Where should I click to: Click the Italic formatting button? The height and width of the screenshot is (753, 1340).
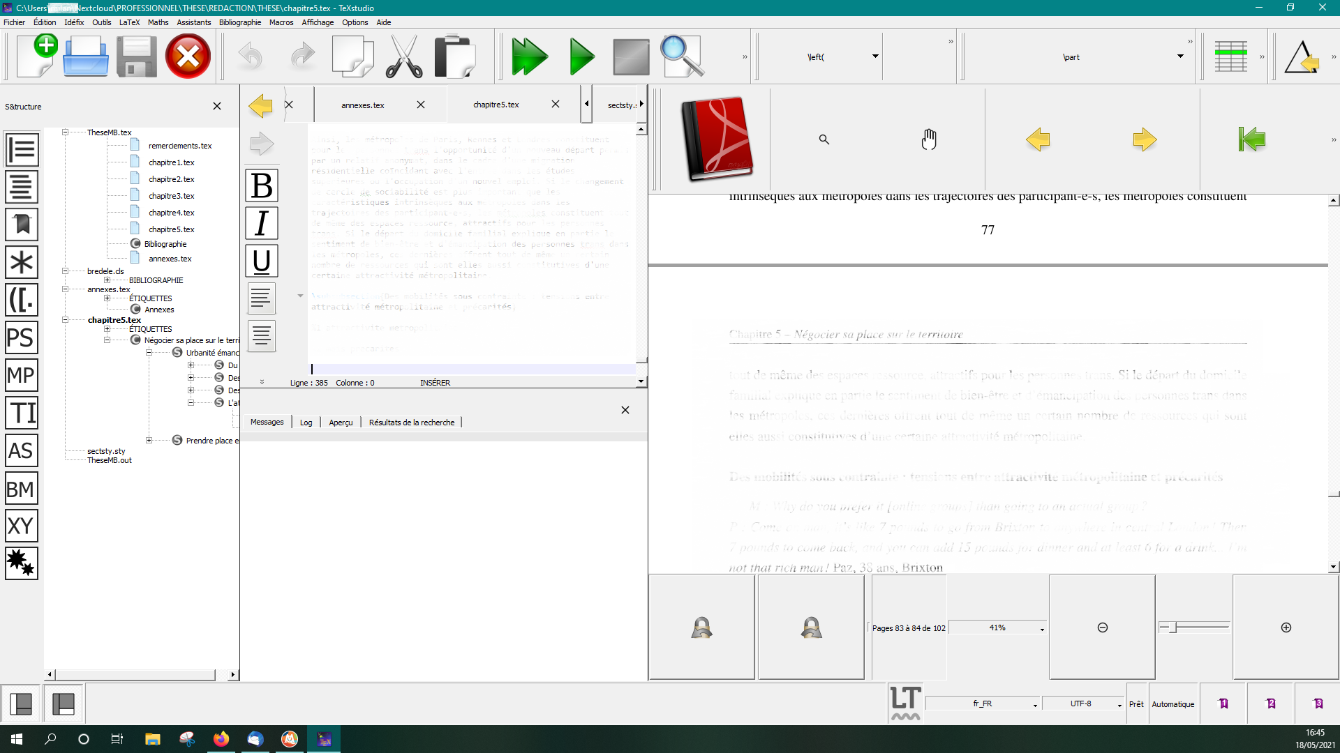(262, 223)
